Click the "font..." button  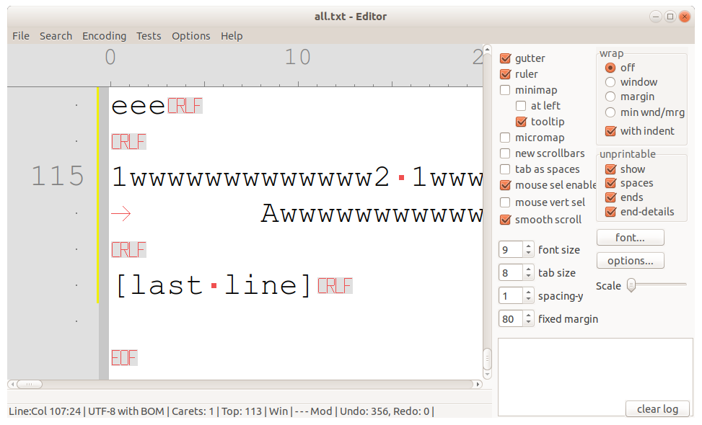click(x=630, y=237)
